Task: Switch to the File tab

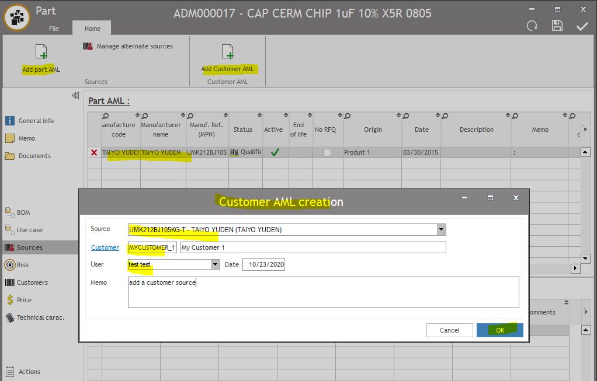Action: (x=54, y=29)
